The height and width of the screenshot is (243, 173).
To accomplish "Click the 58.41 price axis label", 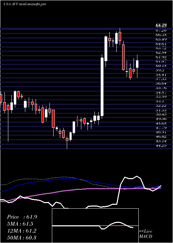I will point(161,75).
